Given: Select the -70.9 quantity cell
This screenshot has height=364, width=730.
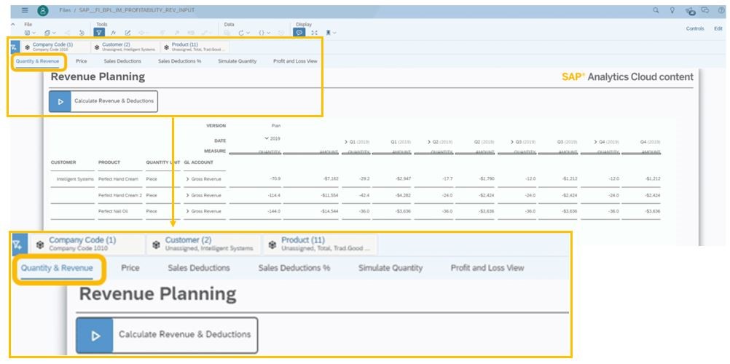Looking at the screenshot, I should click(275, 179).
